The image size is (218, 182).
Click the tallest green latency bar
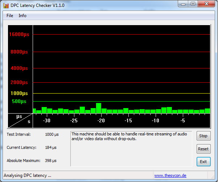99,108
